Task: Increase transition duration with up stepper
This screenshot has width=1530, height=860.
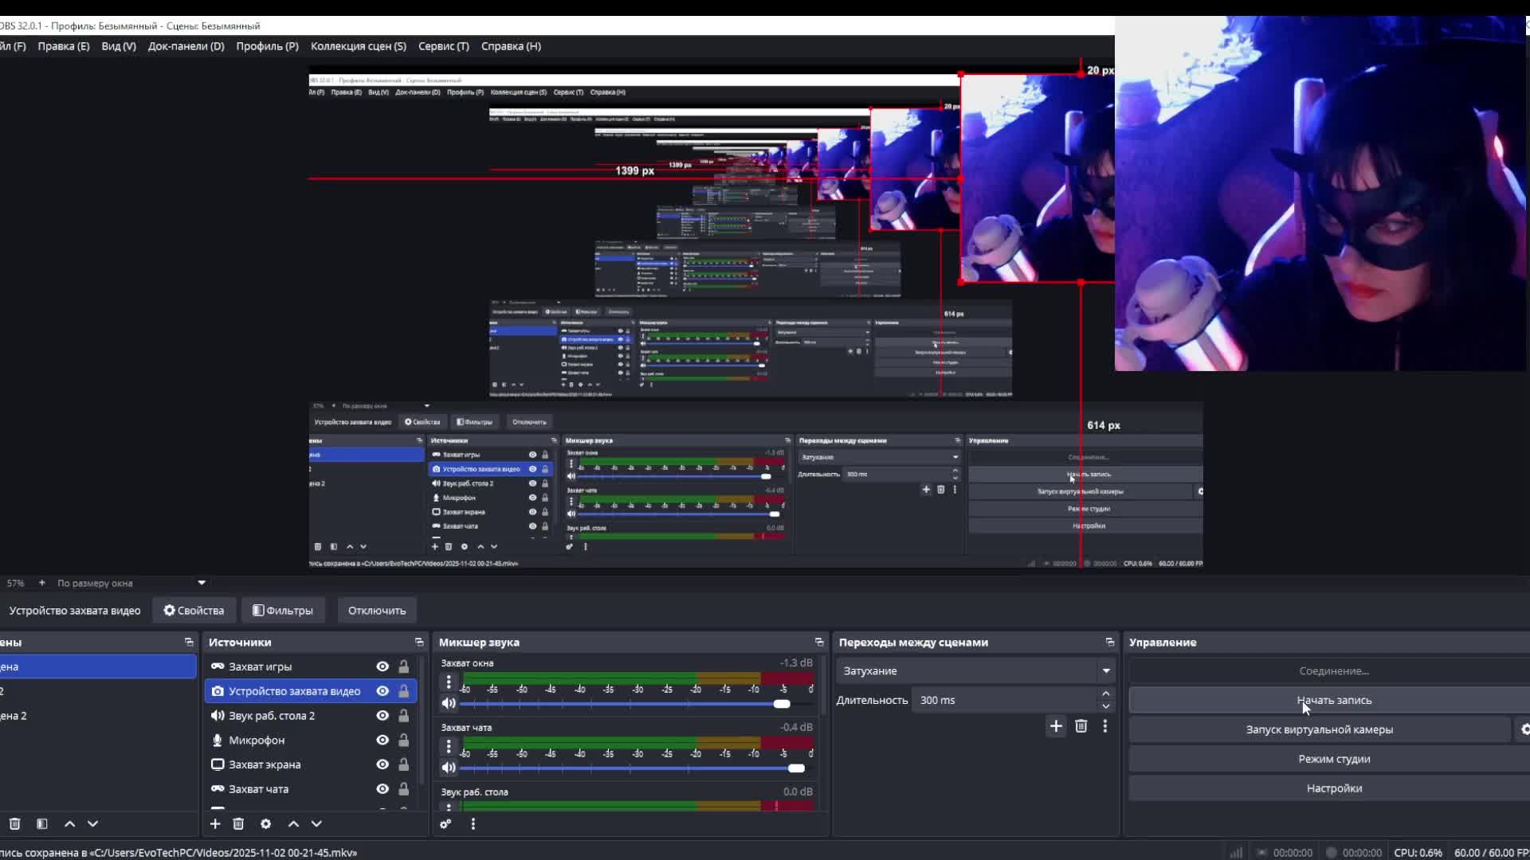Action: point(1106,694)
